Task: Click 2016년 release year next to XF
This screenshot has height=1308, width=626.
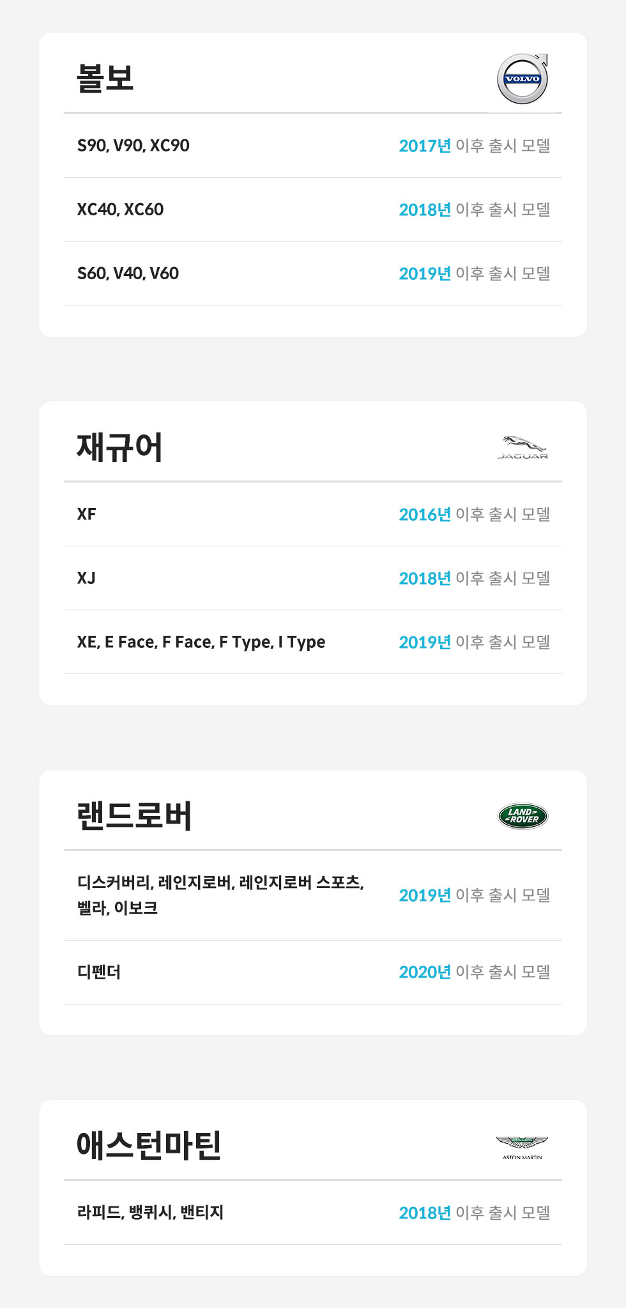Action: tap(425, 514)
